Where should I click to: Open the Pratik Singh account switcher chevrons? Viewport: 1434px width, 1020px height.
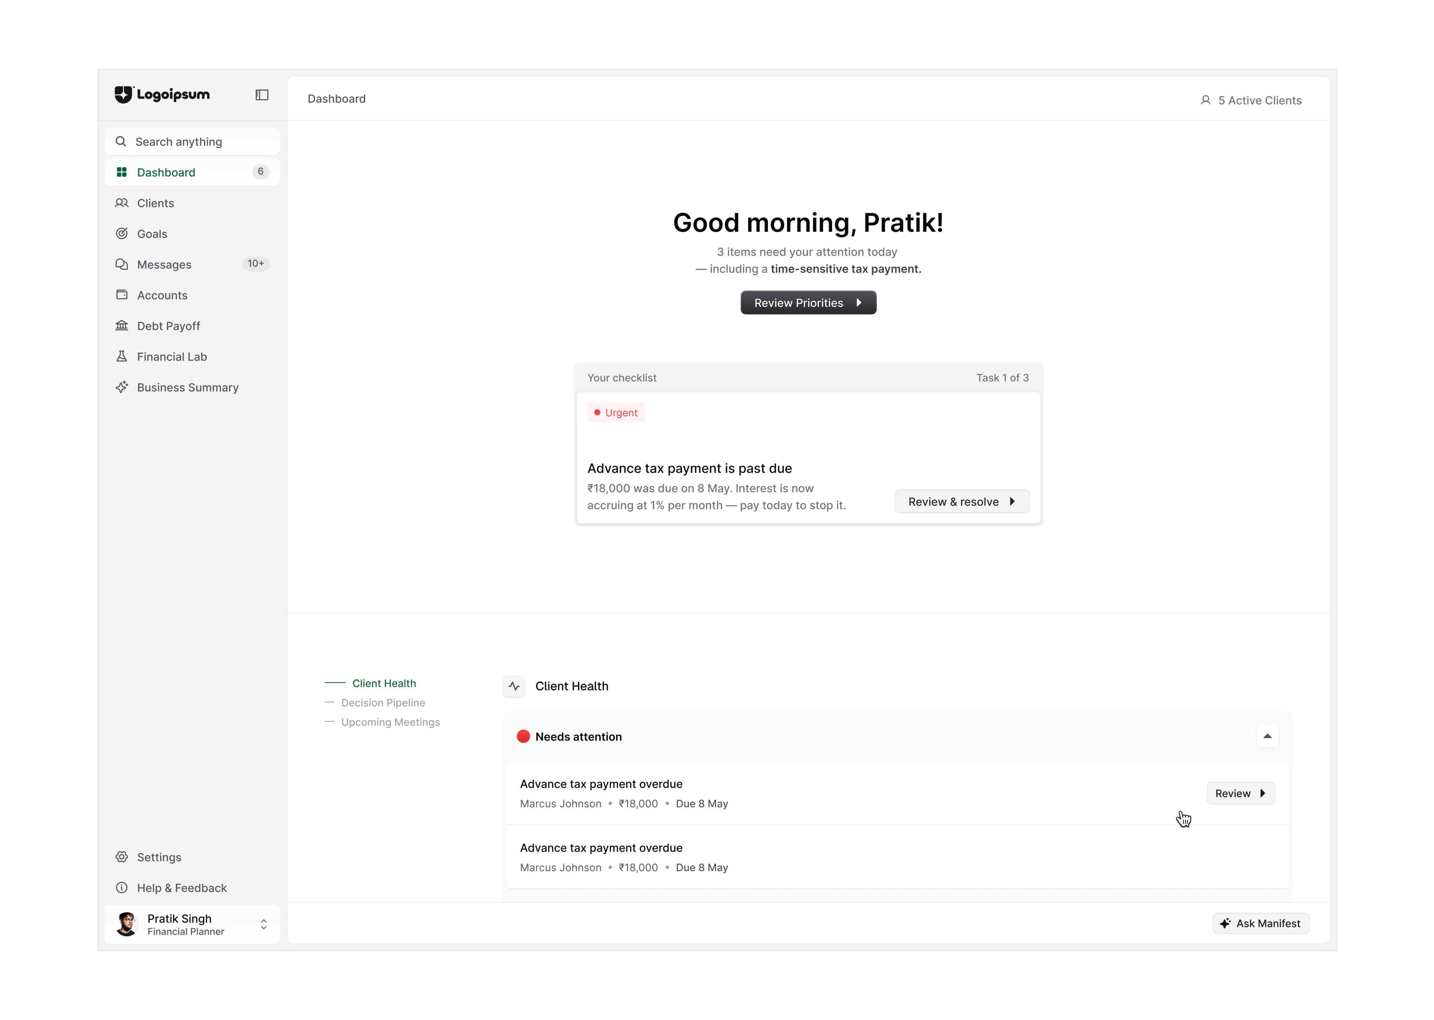(x=264, y=924)
